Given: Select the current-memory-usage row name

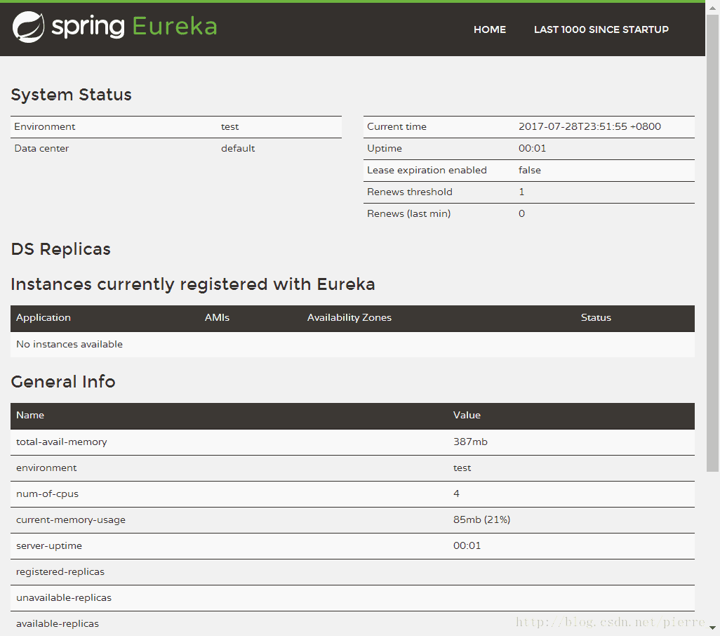Looking at the screenshot, I should [71, 519].
